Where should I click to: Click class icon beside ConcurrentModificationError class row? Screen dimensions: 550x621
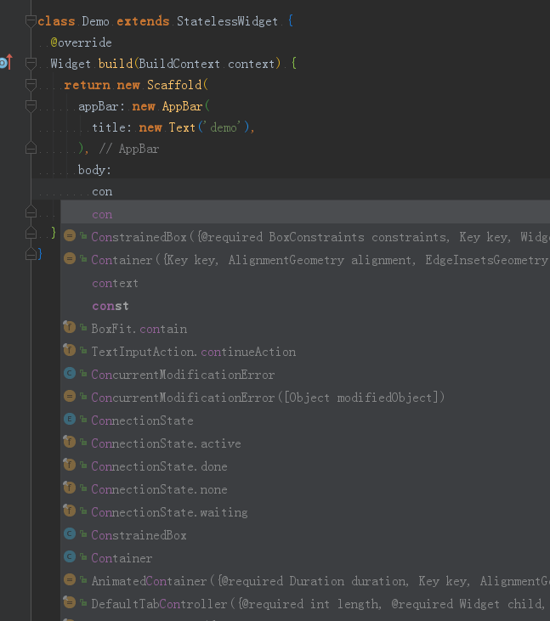70,373
